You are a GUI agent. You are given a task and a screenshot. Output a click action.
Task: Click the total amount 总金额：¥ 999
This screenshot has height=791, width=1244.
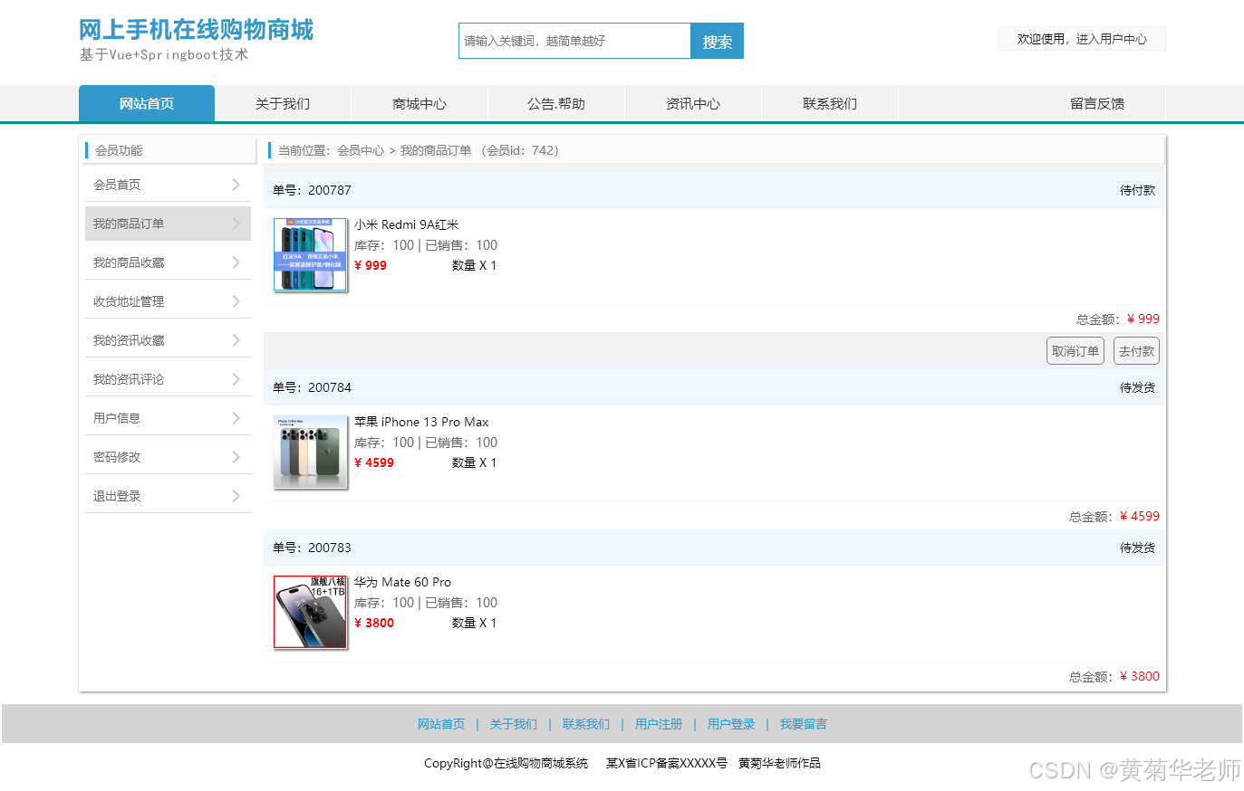(x=1118, y=319)
